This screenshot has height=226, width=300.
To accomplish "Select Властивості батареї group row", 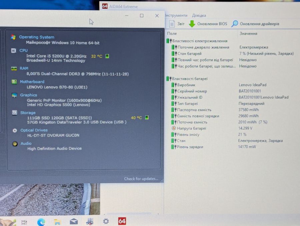I will point(187,78).
